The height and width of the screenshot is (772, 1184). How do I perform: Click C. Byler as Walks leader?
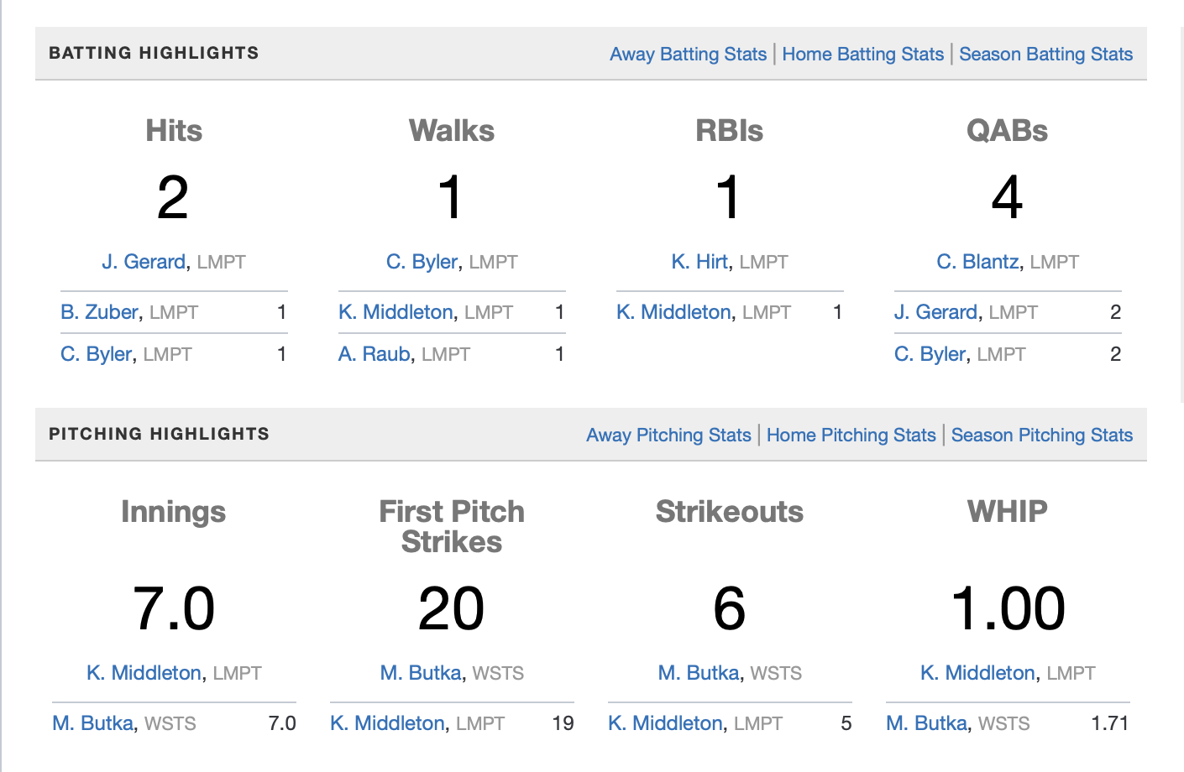(x=422, y=262)
